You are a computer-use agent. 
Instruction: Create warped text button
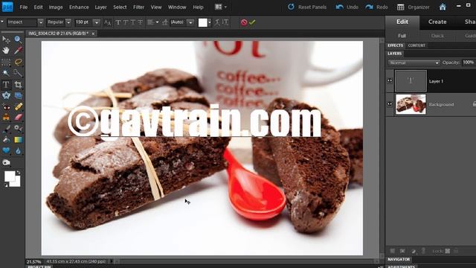[217, 22]
